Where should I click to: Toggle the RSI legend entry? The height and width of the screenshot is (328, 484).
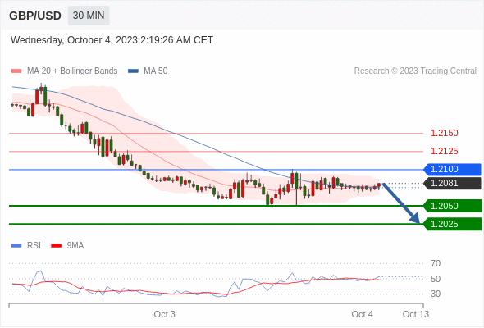point(26,246)
